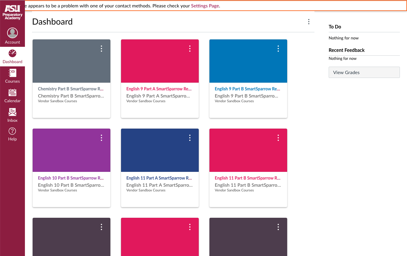
Task: Click the ASU Preparatory Academy logo
Action: [12, 12]
